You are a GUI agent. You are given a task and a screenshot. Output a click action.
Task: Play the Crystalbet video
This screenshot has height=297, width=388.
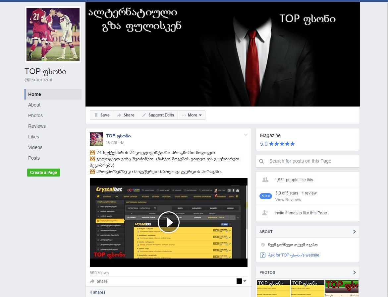point(169,222)
